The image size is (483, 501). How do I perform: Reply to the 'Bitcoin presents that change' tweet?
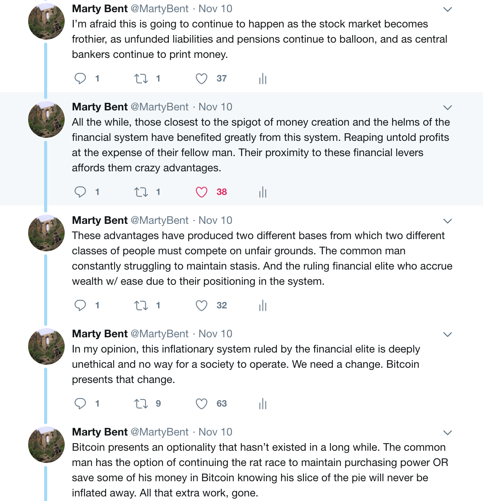pos(80,404)
